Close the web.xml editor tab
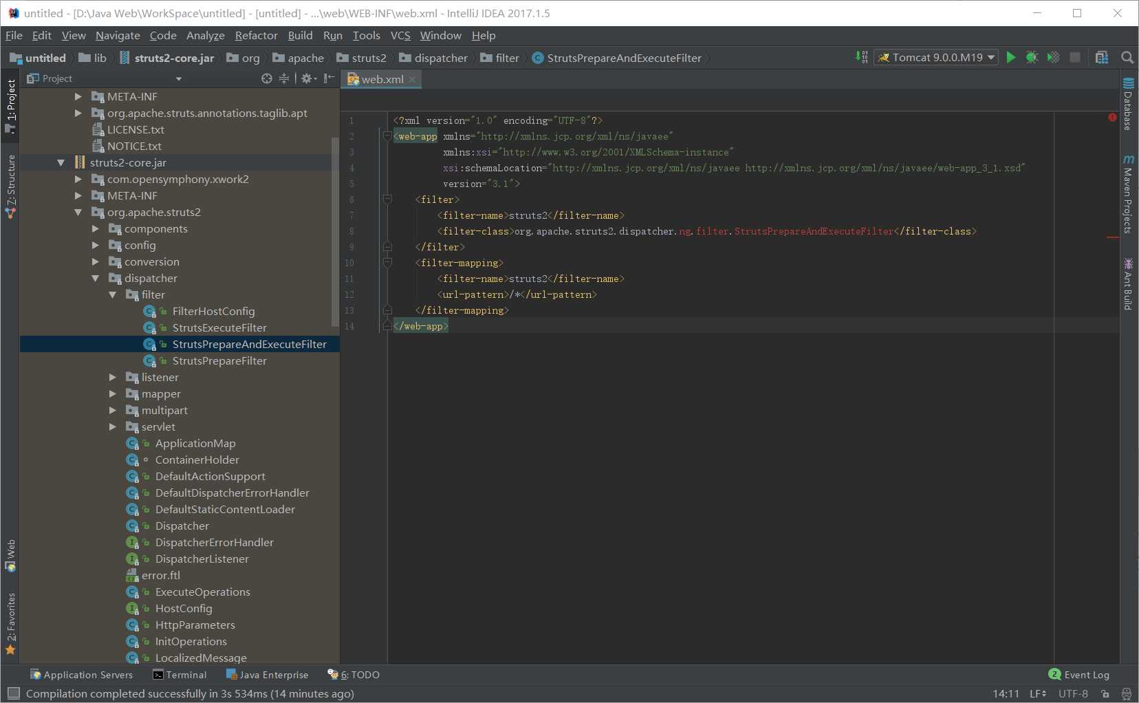The image size is (1139, 703). 412,80
